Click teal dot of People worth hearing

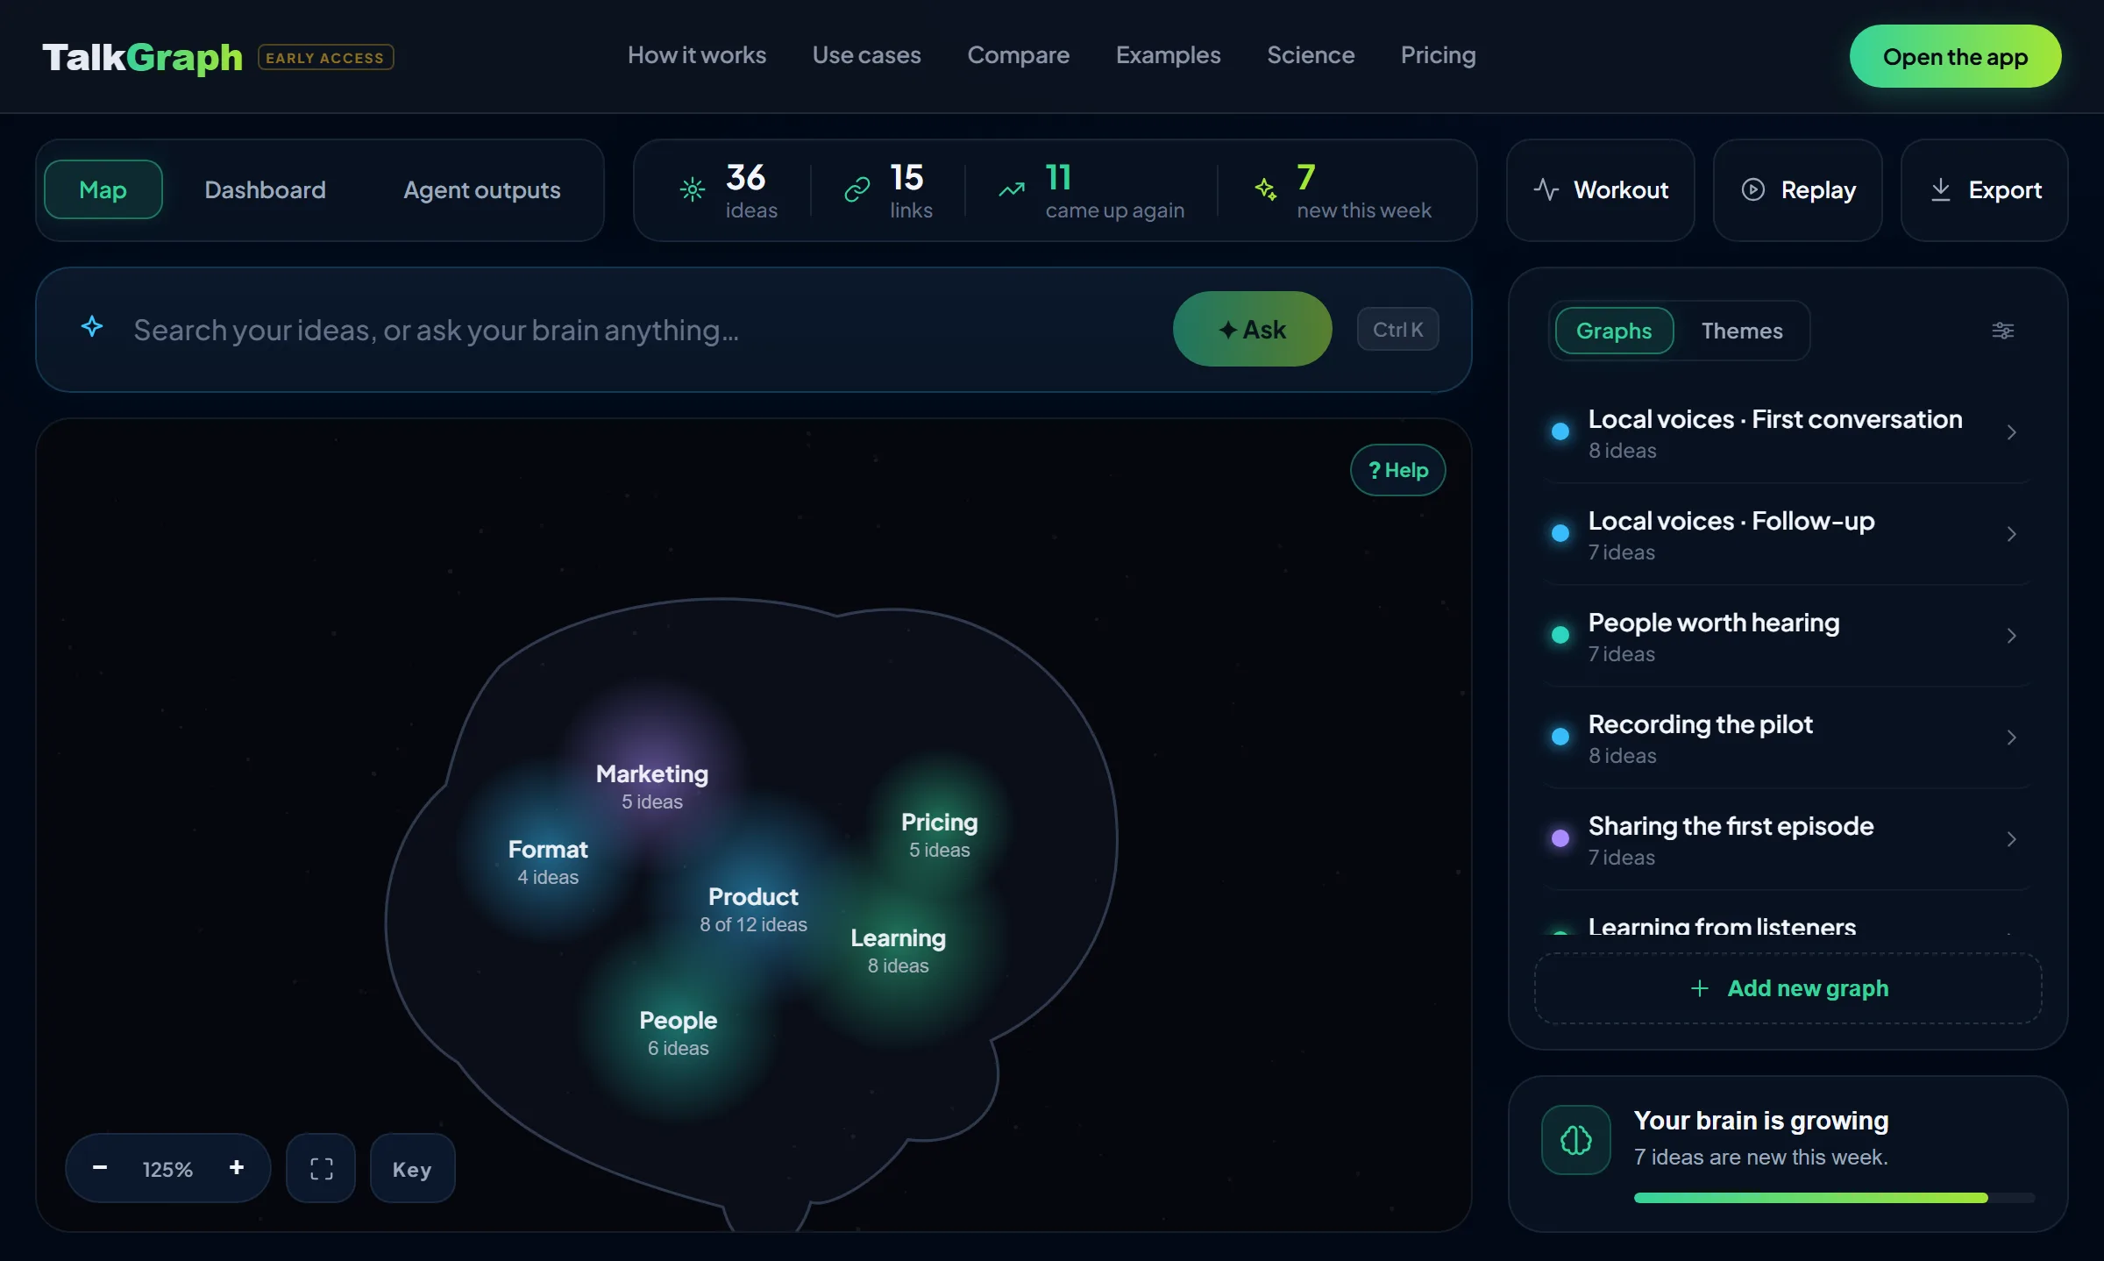point(1560,635)
